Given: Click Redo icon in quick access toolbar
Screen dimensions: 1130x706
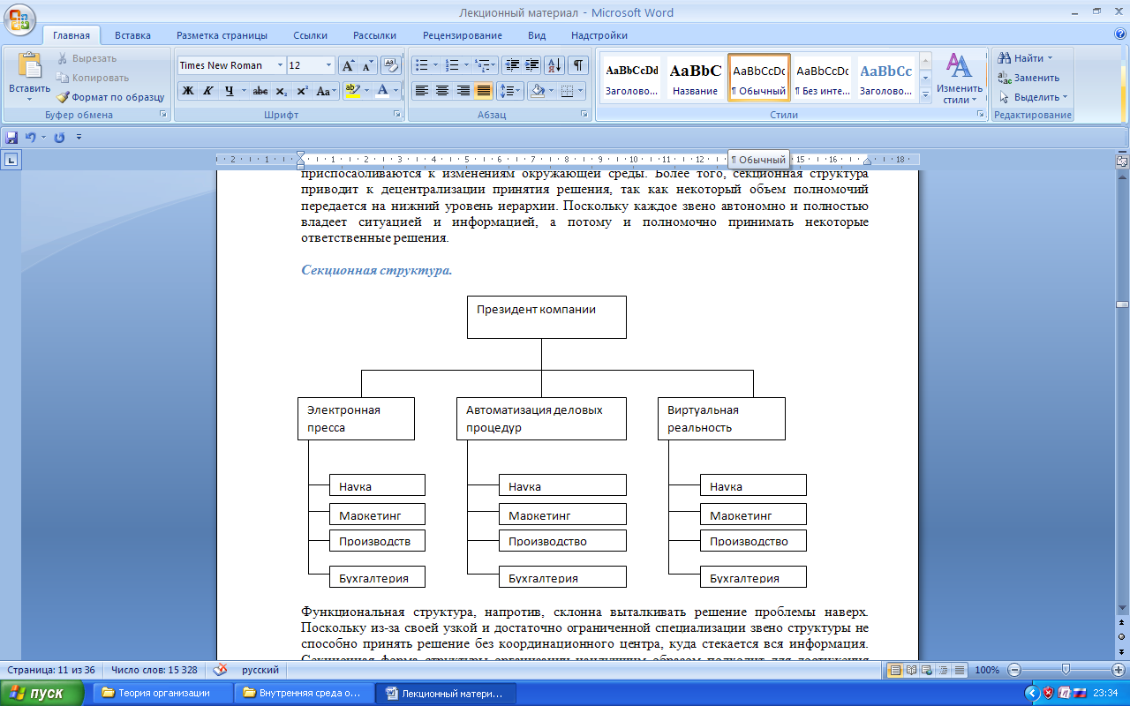Looking at the screenshot, I should (59, 138).
